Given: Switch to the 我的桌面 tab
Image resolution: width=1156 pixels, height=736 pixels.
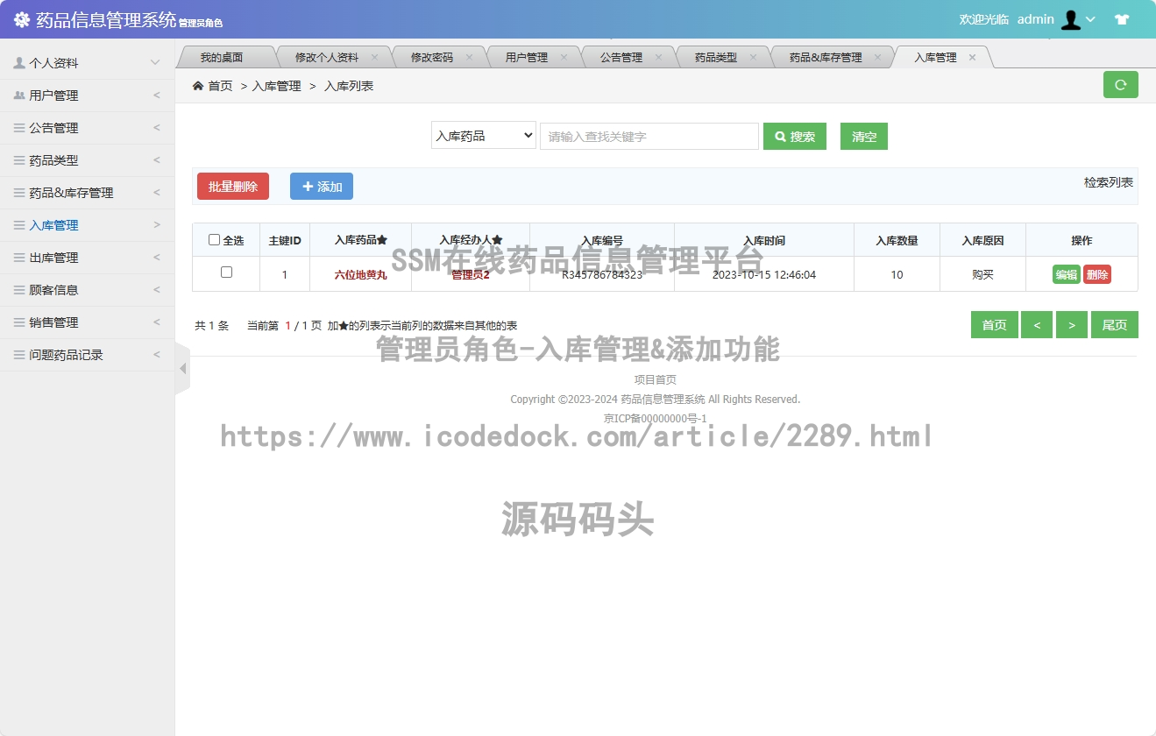Looking at the screenshot, I should pyautogui.click(x=221, y=58).
